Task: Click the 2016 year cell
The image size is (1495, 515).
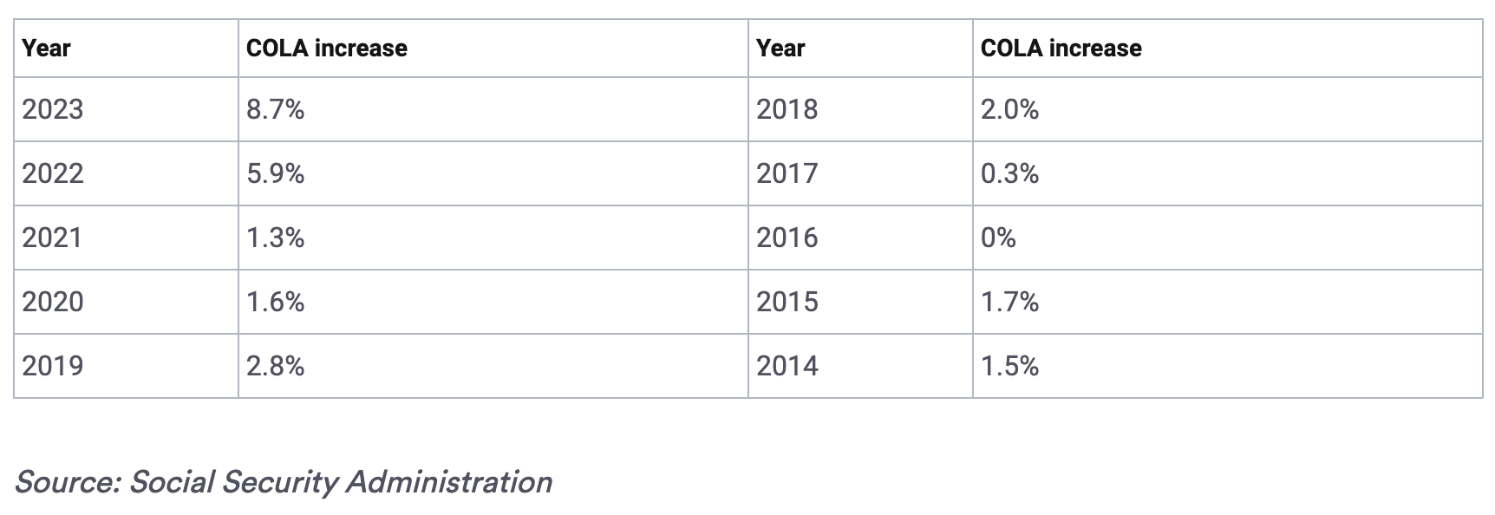Action: click(x=787, y=238)
